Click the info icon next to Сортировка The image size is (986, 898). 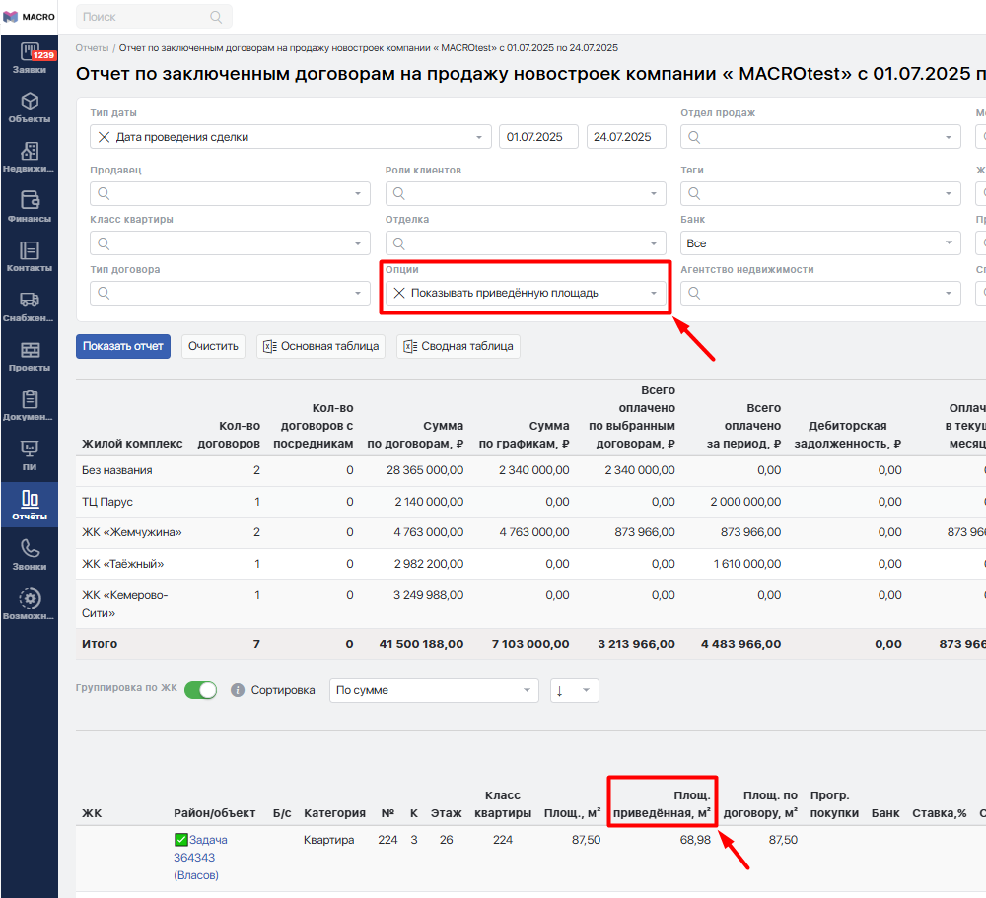click(238, 690)
